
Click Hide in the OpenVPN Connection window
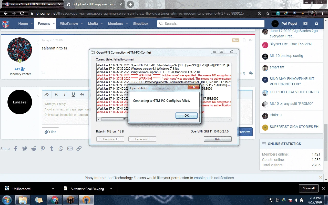coord(218,139)
